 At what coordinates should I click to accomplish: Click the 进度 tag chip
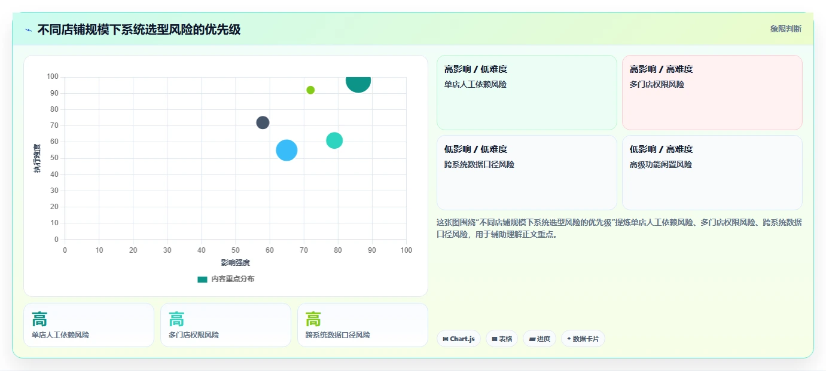tap(540, 339)
